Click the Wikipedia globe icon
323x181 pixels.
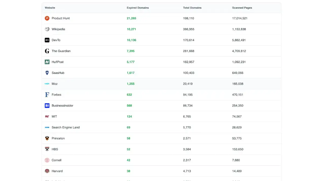click(x=47, y=29)
